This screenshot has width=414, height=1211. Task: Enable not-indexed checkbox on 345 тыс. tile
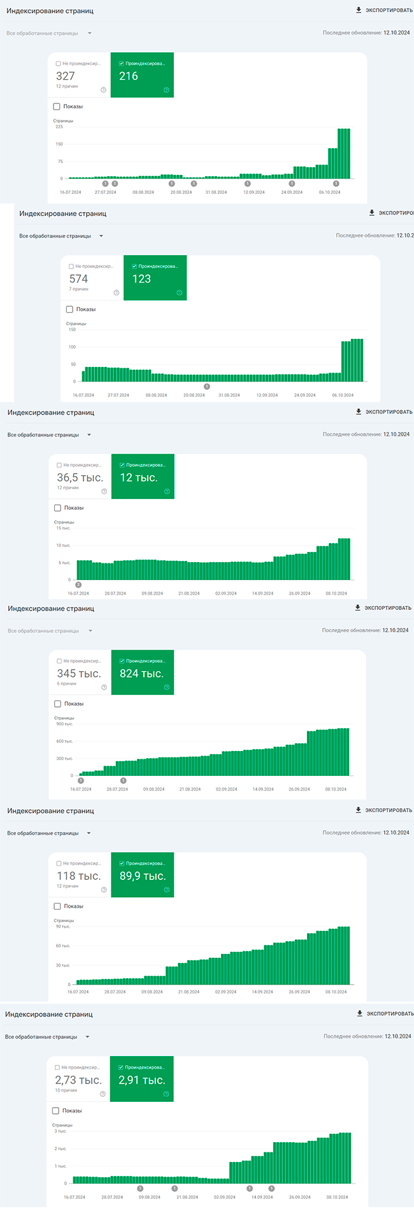tap(59, 661)
